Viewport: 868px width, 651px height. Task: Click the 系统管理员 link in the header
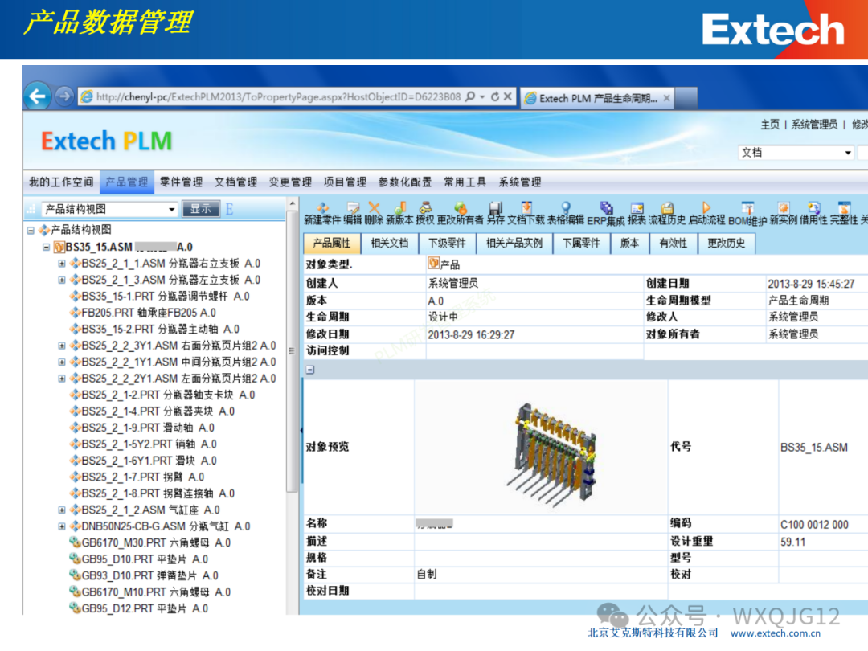(813, 125)
